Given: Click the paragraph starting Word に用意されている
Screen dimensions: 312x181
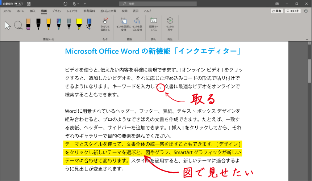Looking at the screenshot, I should coord(153,123).
